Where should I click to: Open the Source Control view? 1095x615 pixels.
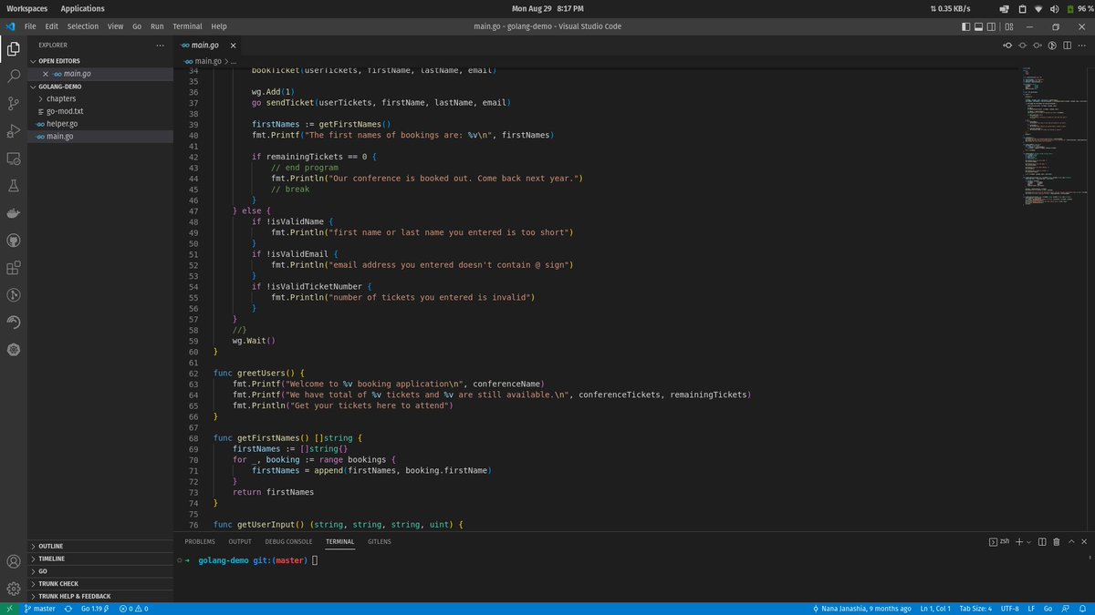point(14,103)
